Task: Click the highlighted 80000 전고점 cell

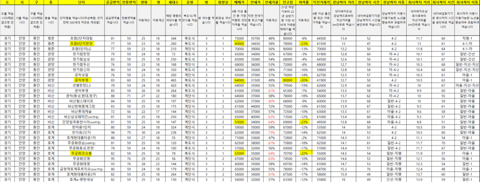Action: (287, 80)
